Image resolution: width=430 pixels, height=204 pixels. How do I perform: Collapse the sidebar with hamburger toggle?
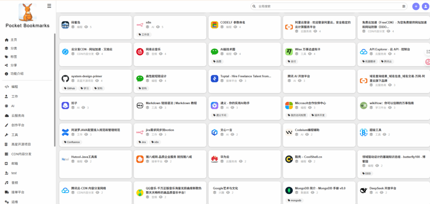(x=49, y=6)
